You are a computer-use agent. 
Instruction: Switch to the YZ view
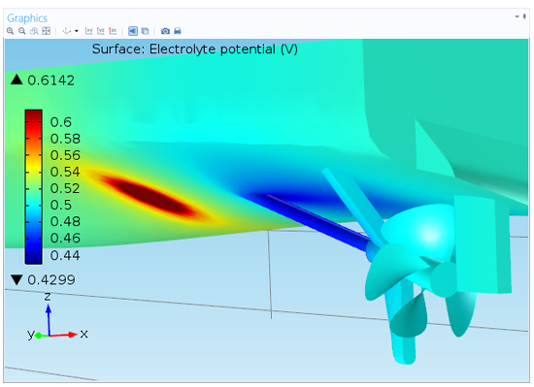pyautogui.click(x=101, y=31)
